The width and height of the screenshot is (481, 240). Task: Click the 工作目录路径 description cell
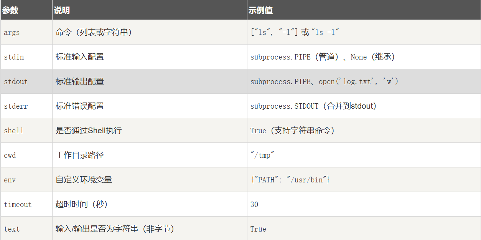tap(80, 156)
